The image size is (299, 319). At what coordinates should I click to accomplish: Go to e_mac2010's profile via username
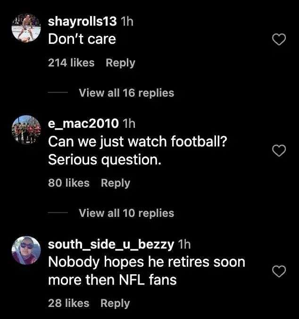point(83,124)
